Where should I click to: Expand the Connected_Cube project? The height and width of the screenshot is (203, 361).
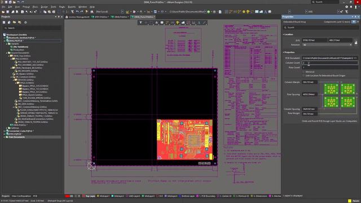pyautogui.click(x=5, y=131)
